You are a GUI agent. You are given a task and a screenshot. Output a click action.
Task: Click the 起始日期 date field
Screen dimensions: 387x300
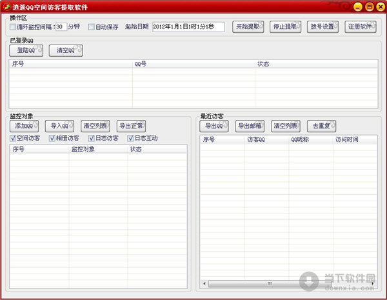(188, 26)
